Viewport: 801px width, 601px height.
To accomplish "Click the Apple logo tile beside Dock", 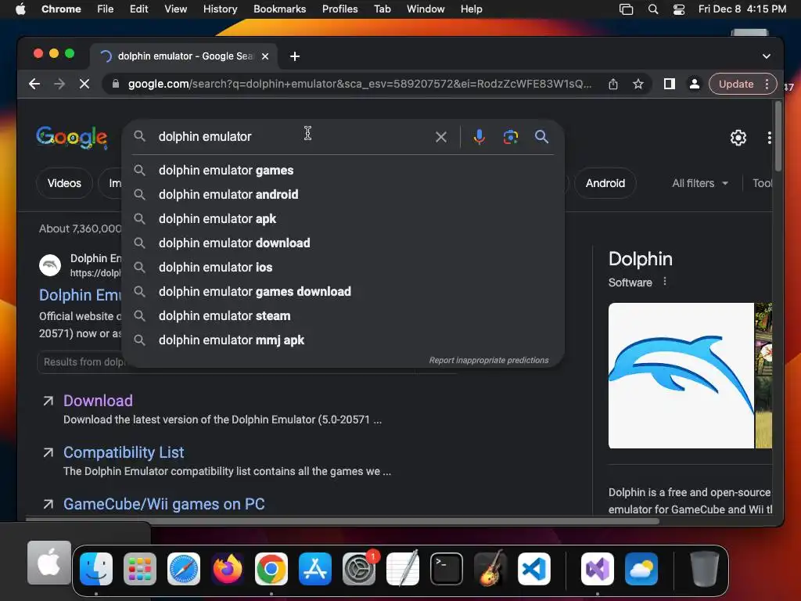I will [x=49, y=563].
